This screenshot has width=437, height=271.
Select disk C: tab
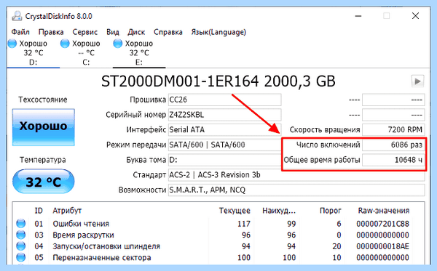(x=86, y=53)
